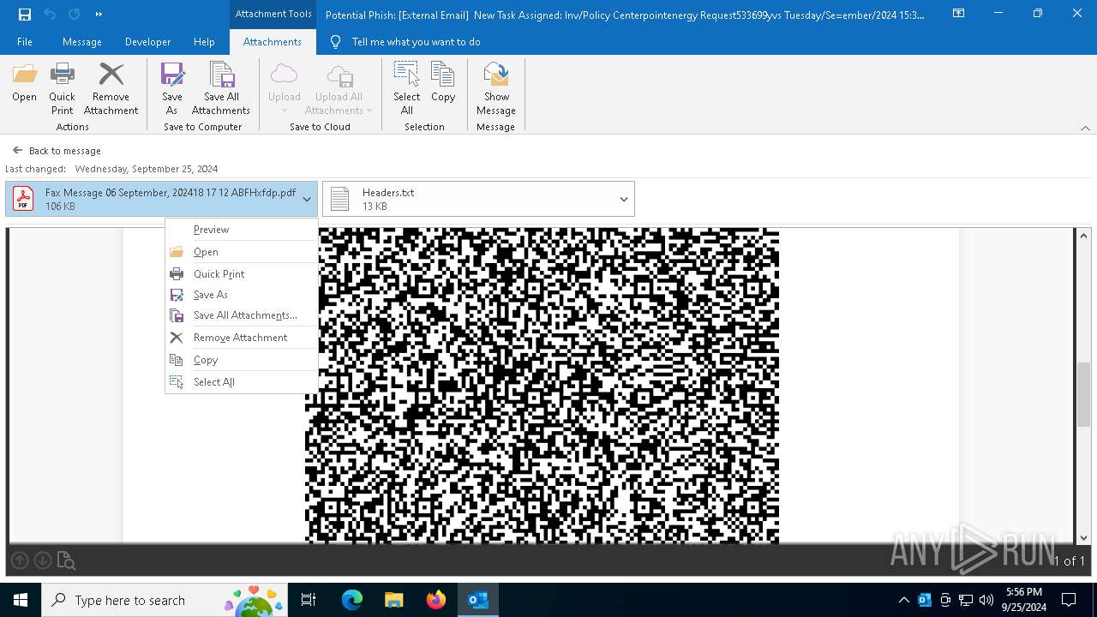Collapse the ribbon with the chevron
This screenshot has width=1097, height=617.
pos(1085,128)
